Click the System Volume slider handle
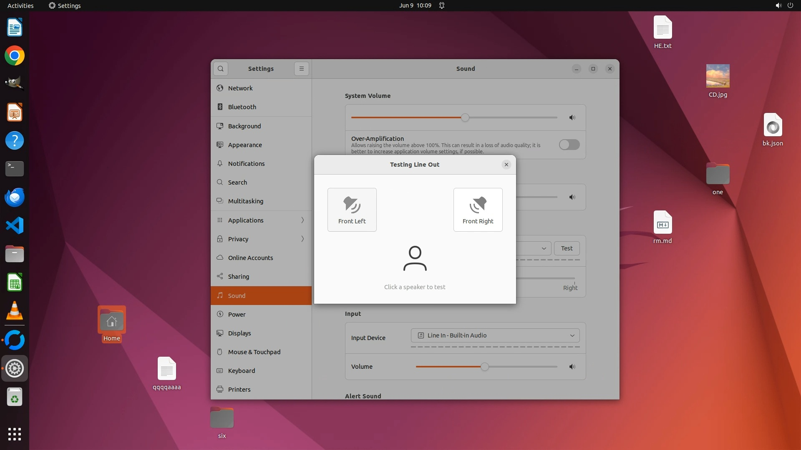 point(465,117)
